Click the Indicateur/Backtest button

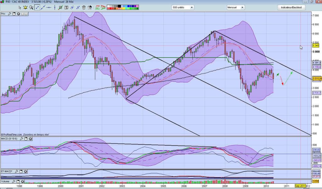[x=291, y=7]
